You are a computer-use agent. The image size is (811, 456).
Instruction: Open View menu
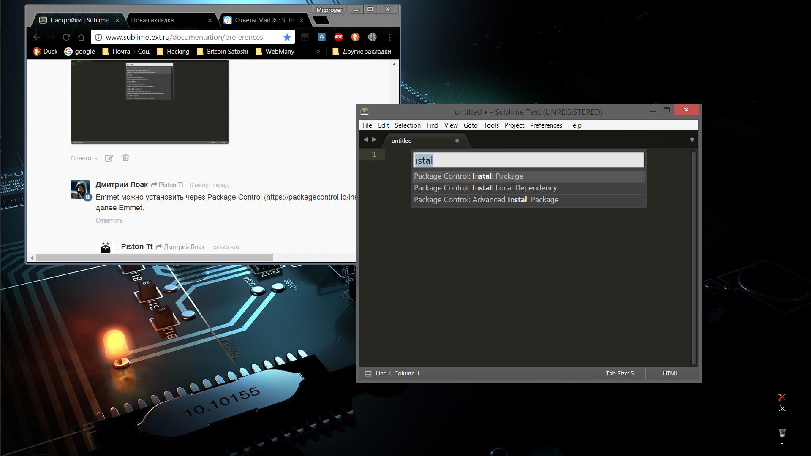click(451, 125)
